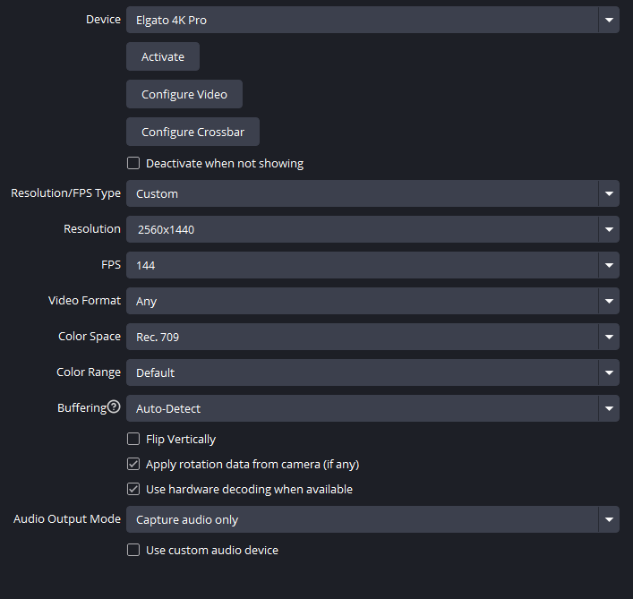Open the Device dropdown showing Elgato 4K Pro

tap(372, 20)
